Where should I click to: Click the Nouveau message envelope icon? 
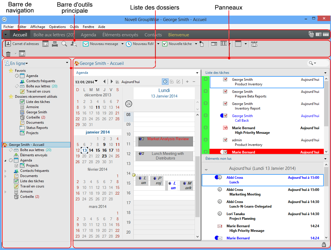[85, 44]
